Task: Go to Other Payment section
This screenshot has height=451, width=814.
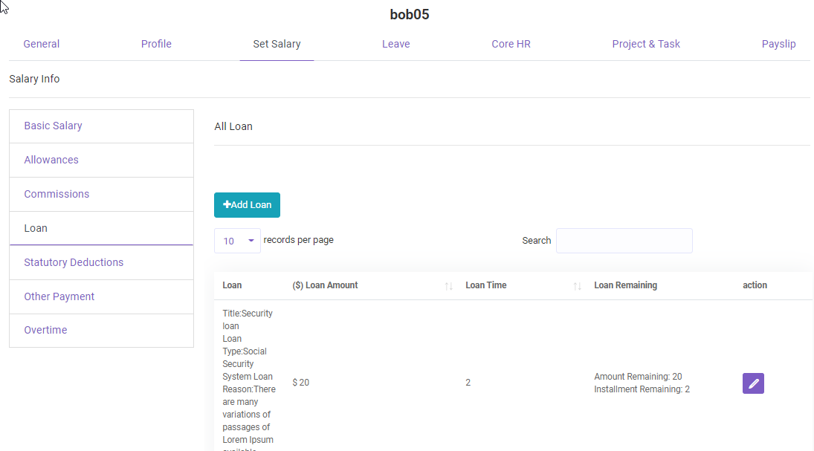Action: (x=59, y=296)
